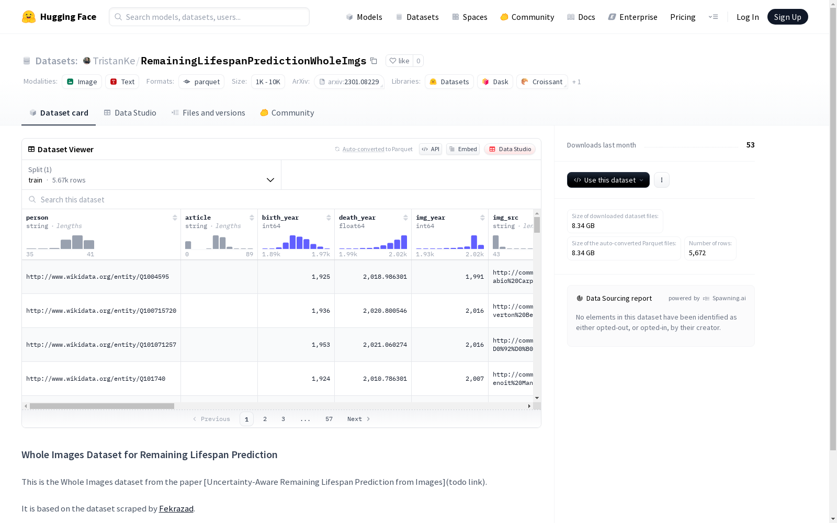Click the TristanKe user avatar

pyautogui.click(x=87, y=61)
